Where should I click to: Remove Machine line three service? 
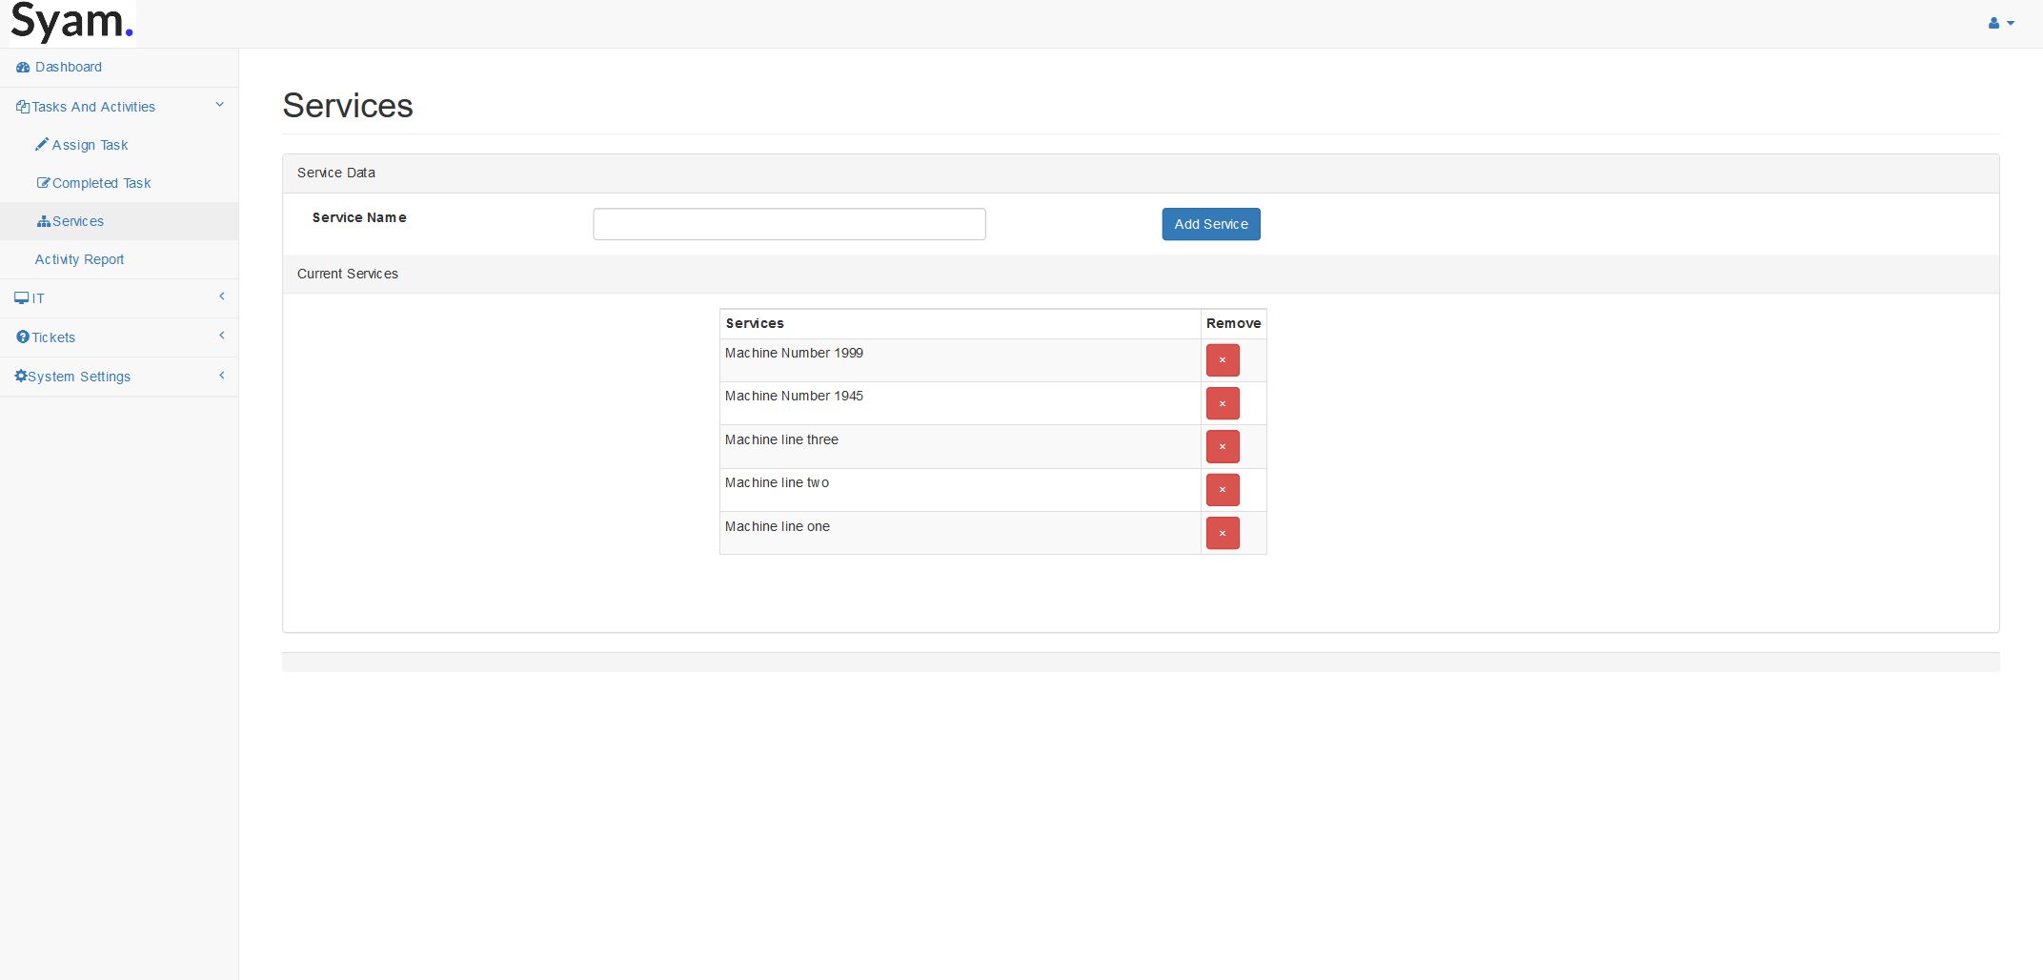click(x=1223, y=446)
